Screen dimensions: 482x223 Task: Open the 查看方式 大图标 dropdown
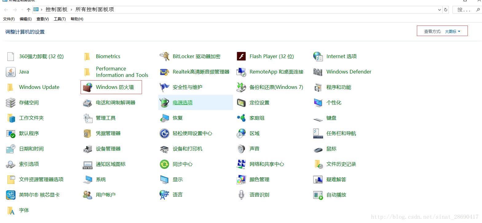click(452, 31)
